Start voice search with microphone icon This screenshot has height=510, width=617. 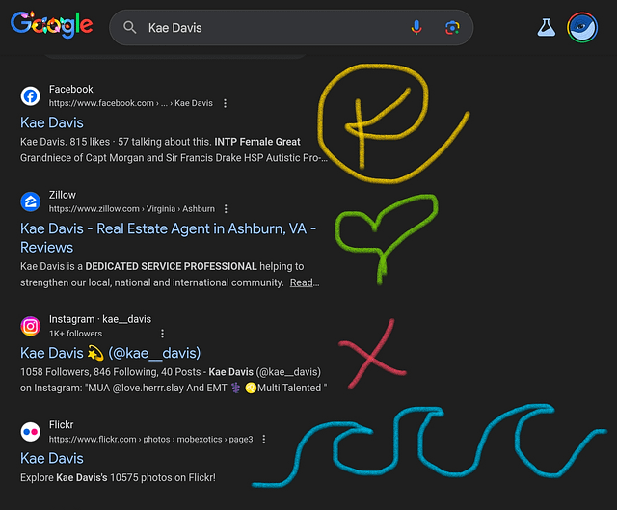[x=416, y=28]
